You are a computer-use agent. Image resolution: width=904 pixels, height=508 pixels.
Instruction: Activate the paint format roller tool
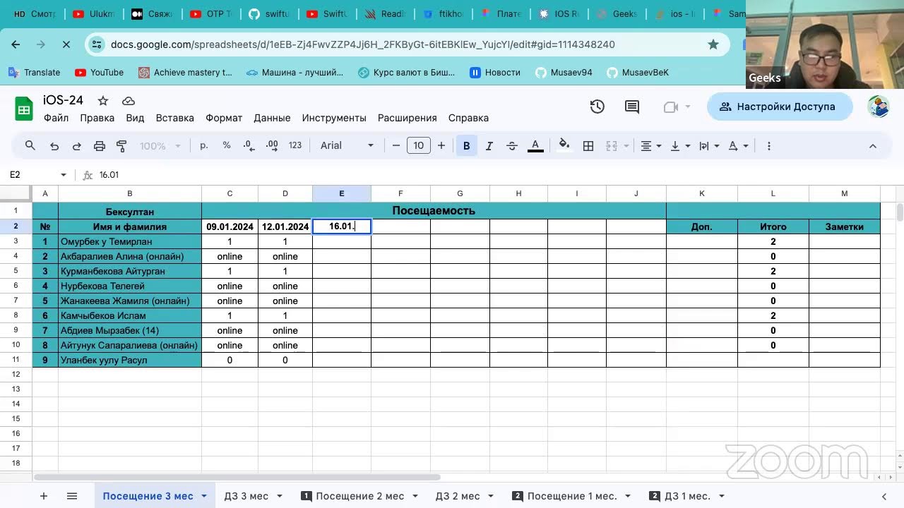tap(121, 146)
